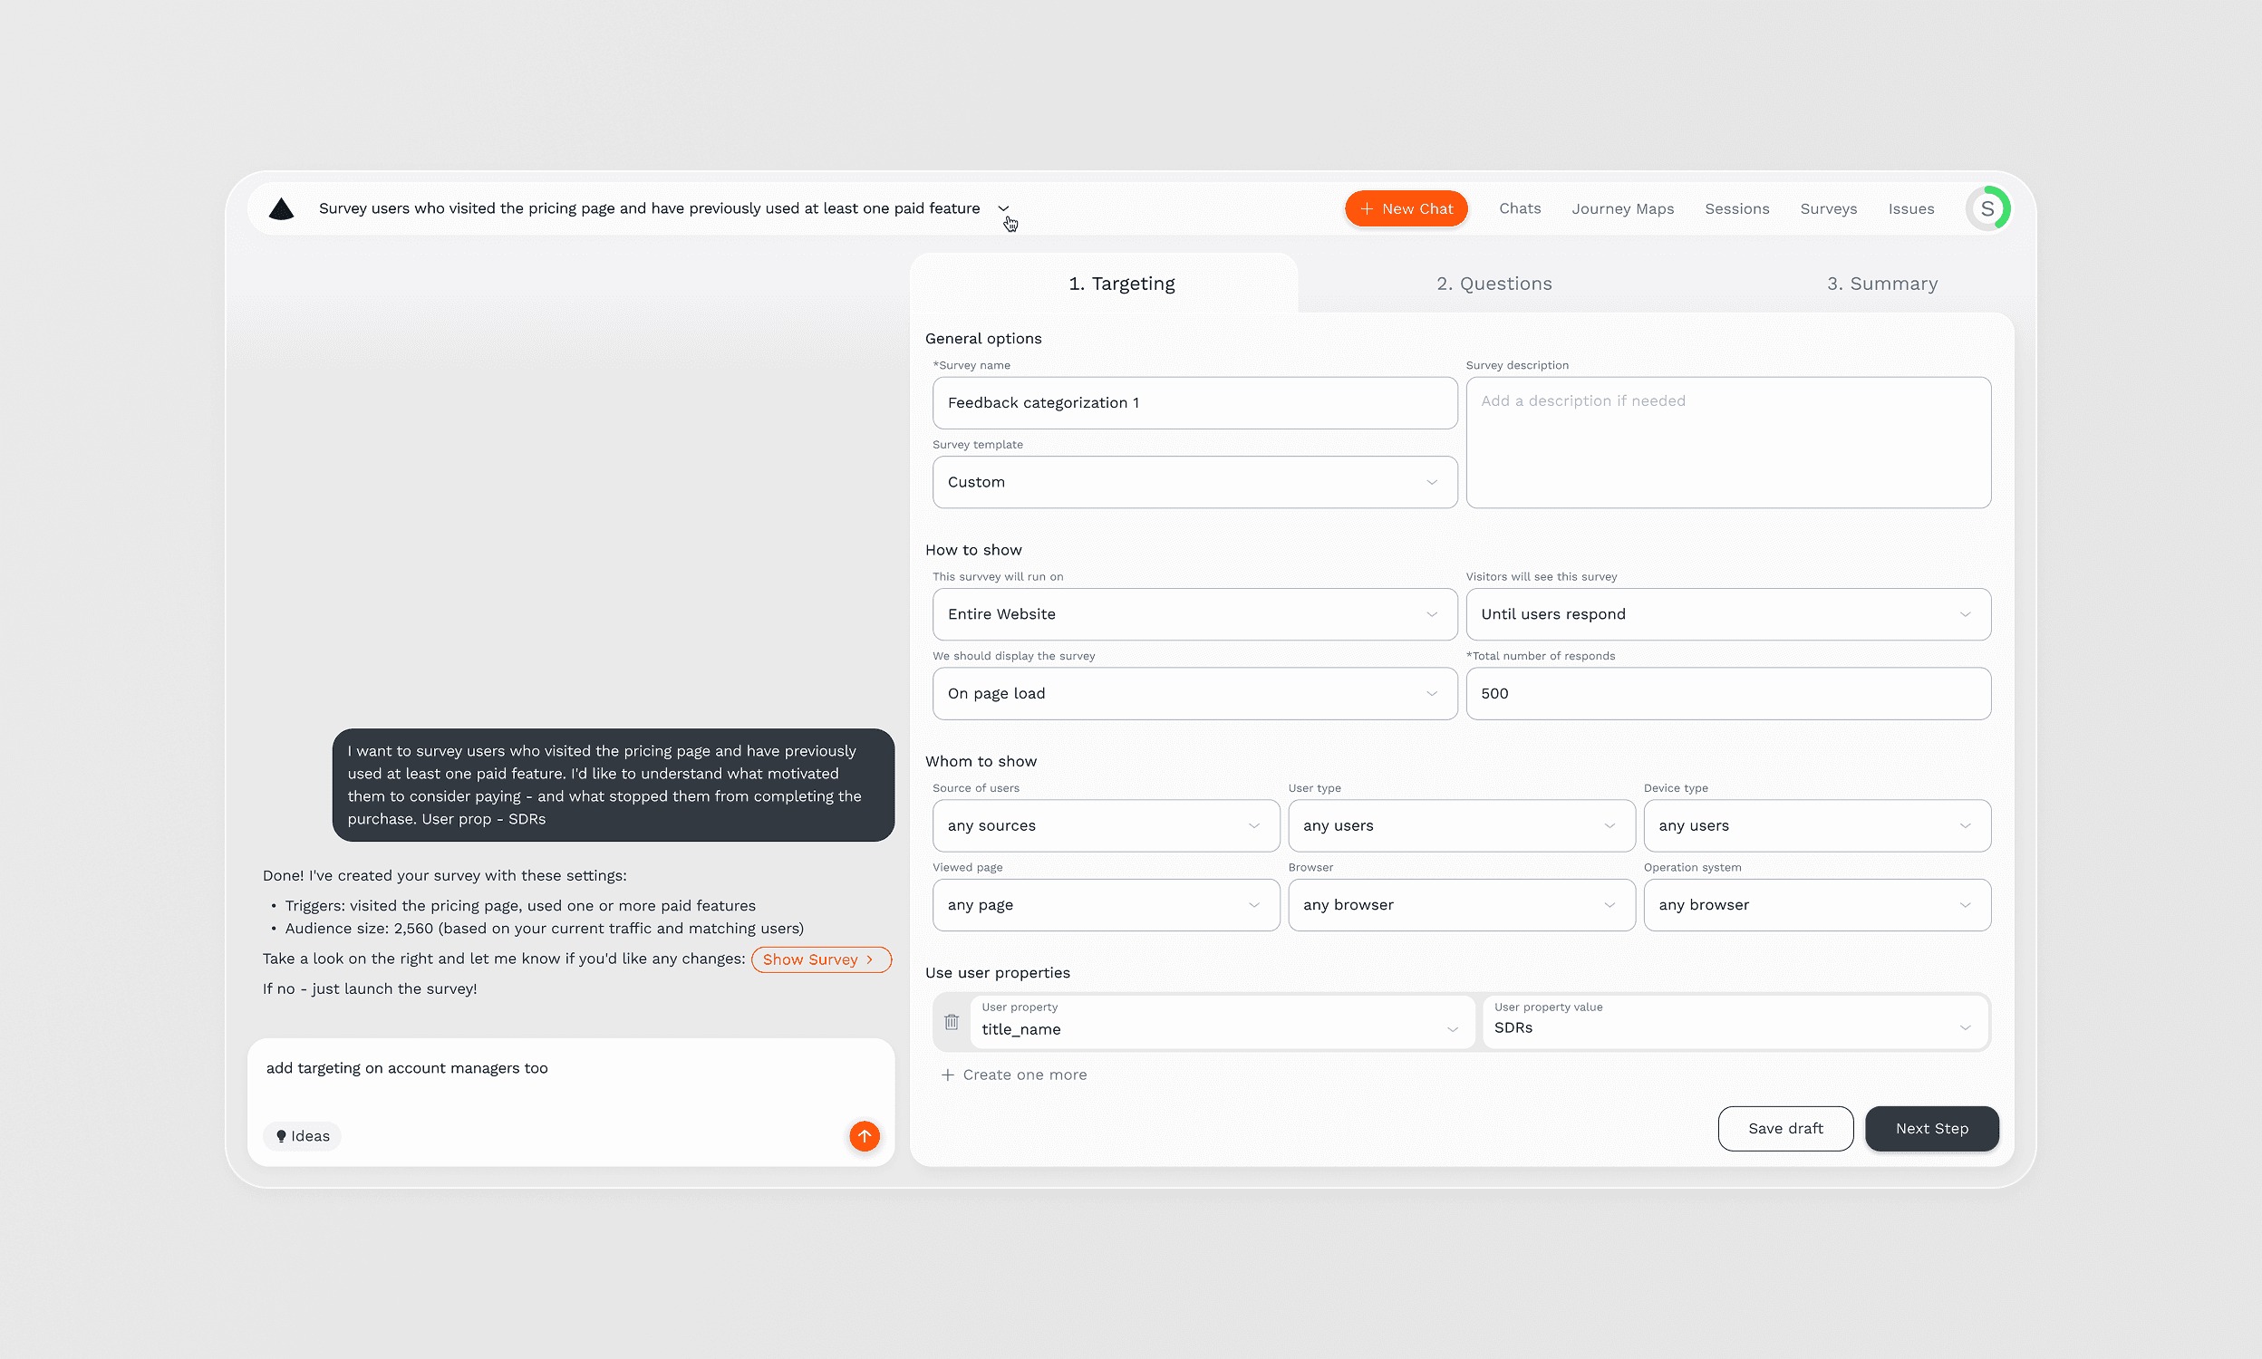Click plus icon beside Create one more
Image resolution: width=2262 pixels, height=1359 pixels.
point(948,1075)
